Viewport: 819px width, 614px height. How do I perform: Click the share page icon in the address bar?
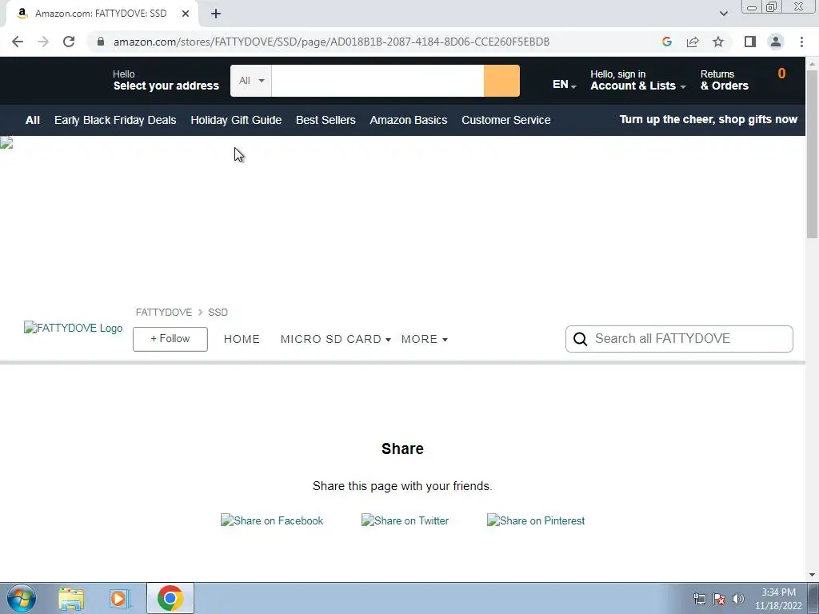point(693,42)
